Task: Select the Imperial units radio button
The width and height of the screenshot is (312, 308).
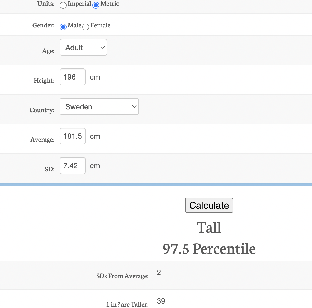Action: click(63, 5)
